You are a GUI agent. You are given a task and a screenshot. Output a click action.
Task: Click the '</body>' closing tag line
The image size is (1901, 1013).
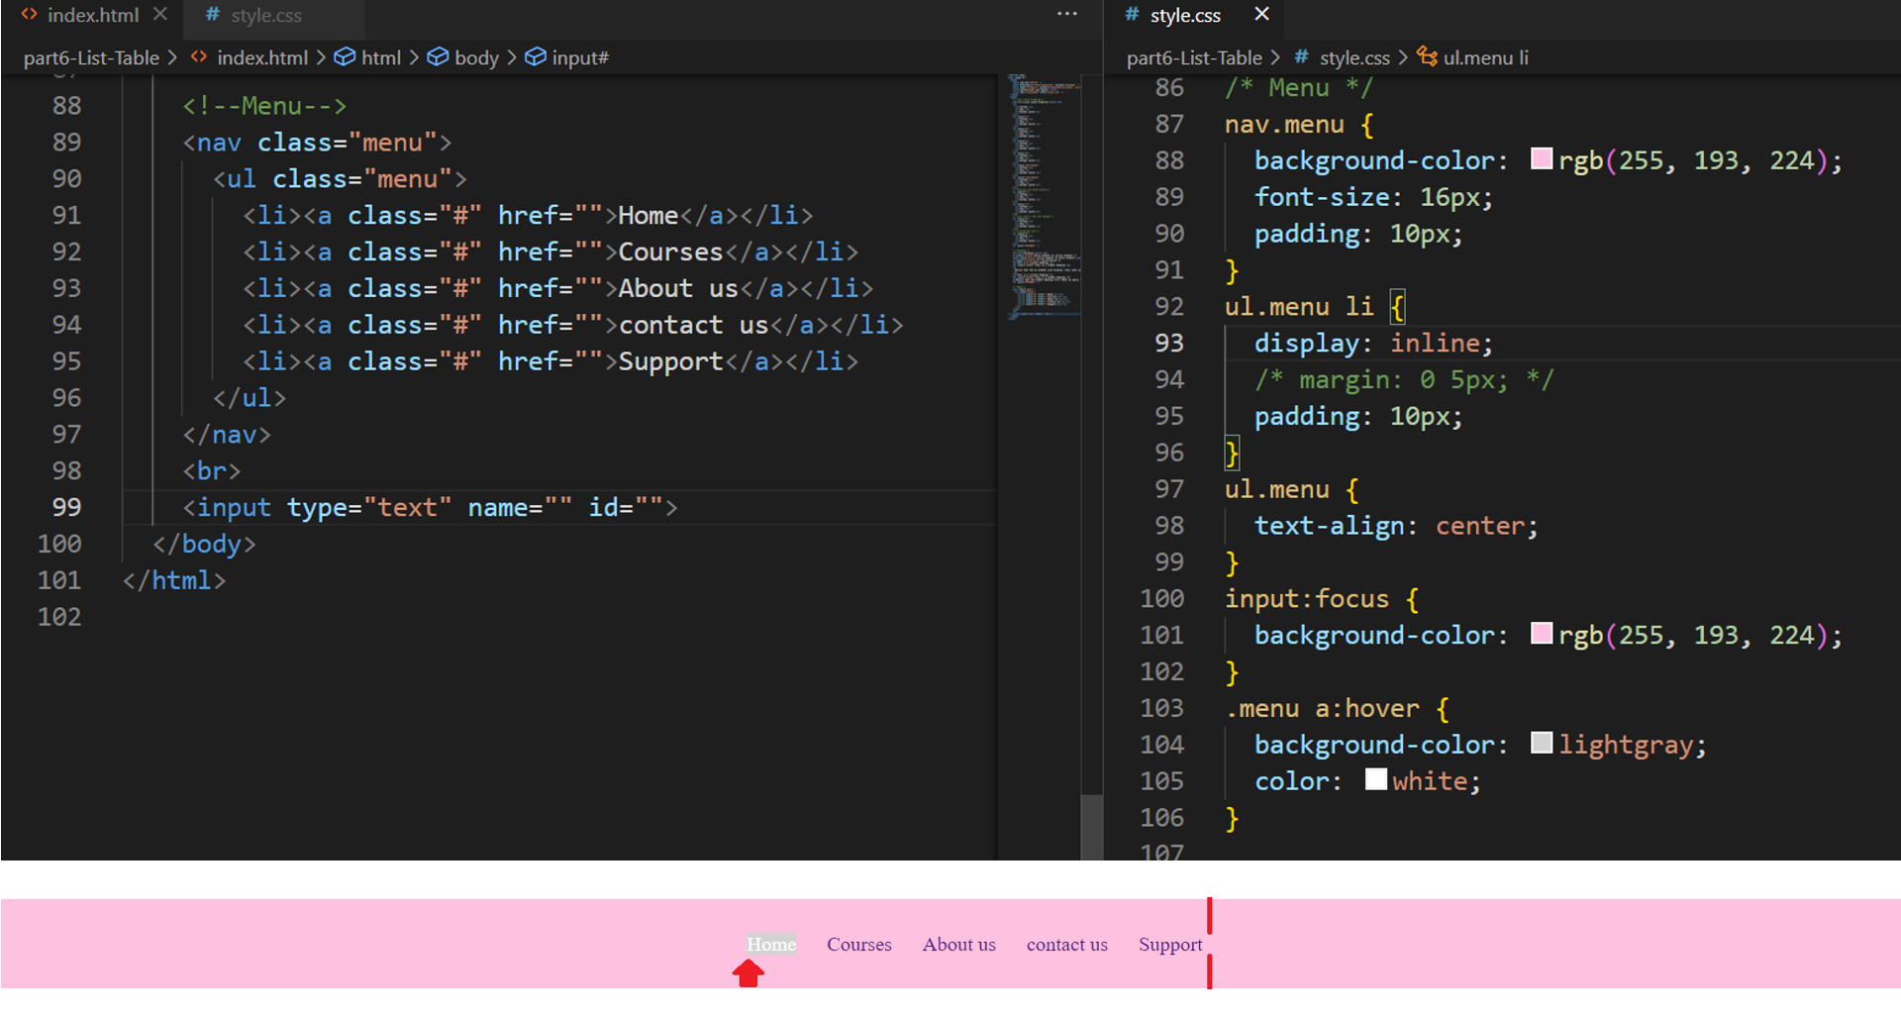[204, 545]
